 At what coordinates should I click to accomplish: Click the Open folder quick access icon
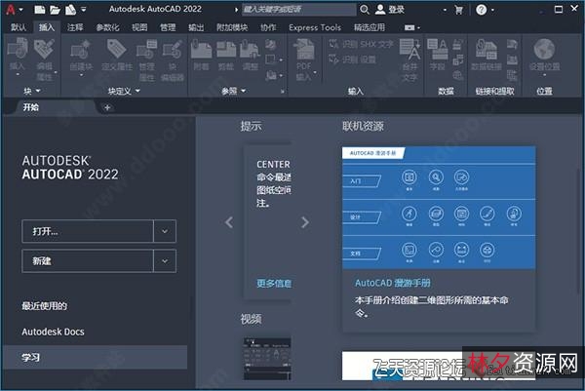(55, 10)
